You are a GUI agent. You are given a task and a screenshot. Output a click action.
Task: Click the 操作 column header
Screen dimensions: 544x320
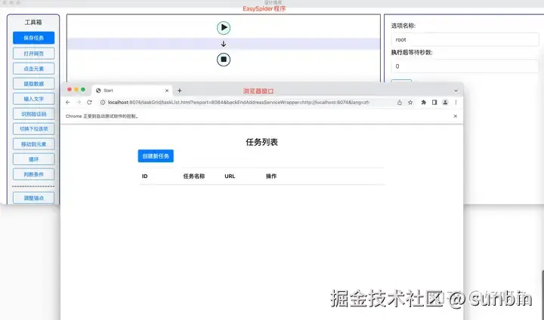coord(271,176)
